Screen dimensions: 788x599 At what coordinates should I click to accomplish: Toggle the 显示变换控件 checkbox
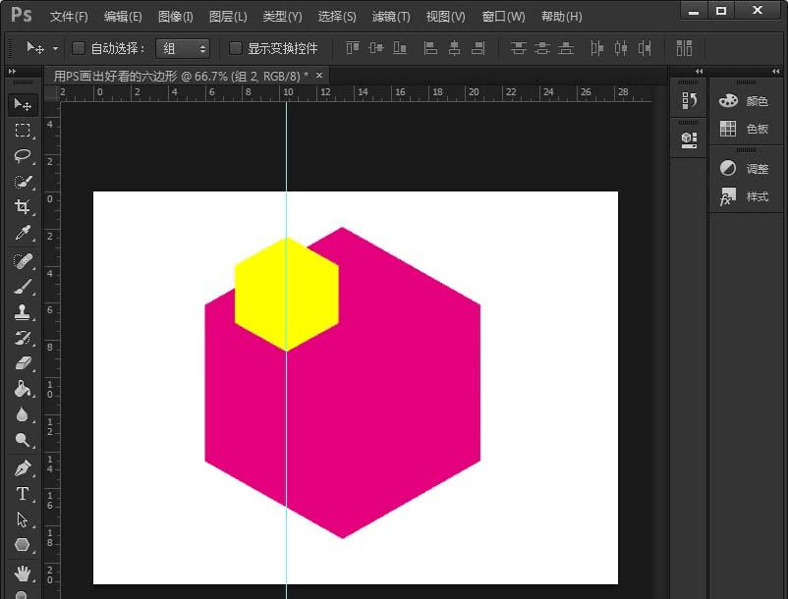(x=236, y=48)
